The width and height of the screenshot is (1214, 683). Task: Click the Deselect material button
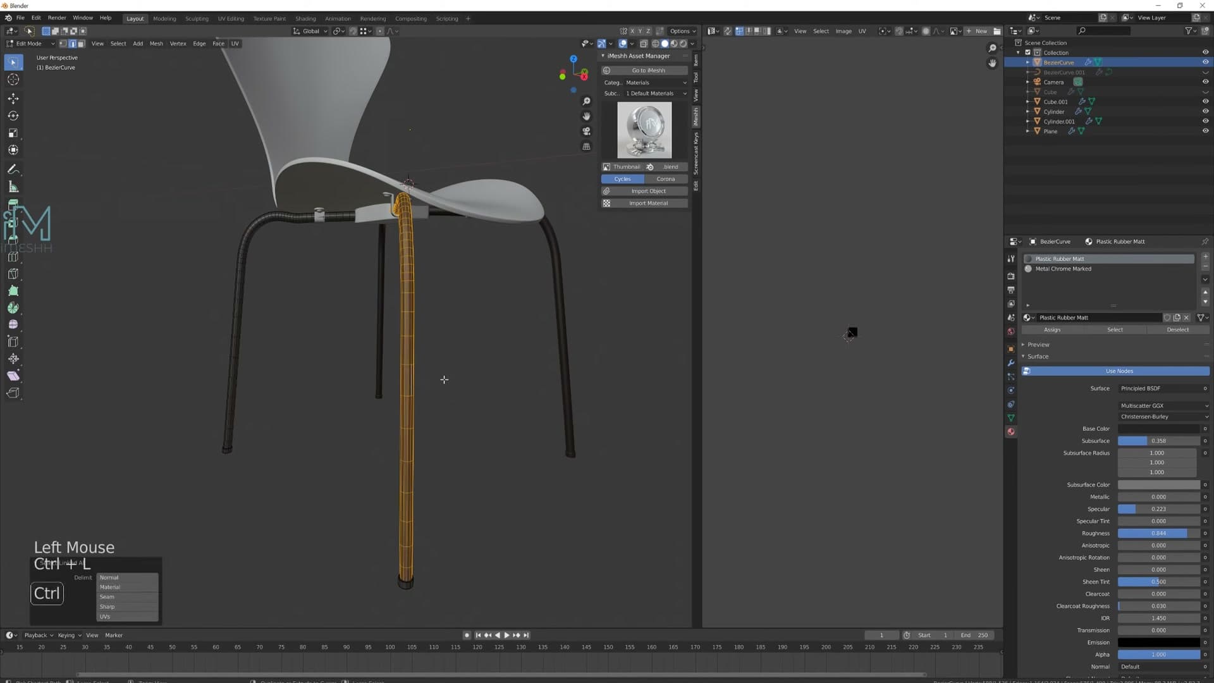[x=1177, y=329]
